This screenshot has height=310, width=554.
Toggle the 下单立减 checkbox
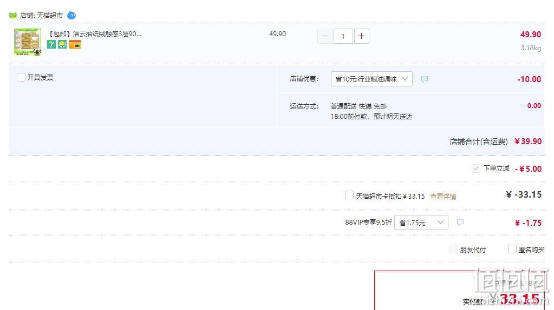[x=476, y=169]
